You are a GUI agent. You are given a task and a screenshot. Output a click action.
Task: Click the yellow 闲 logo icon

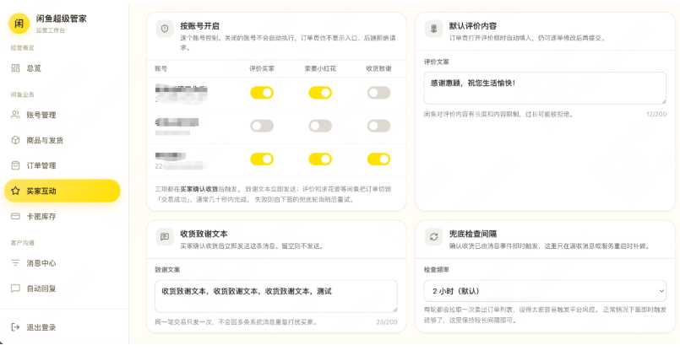pos(19,24)
